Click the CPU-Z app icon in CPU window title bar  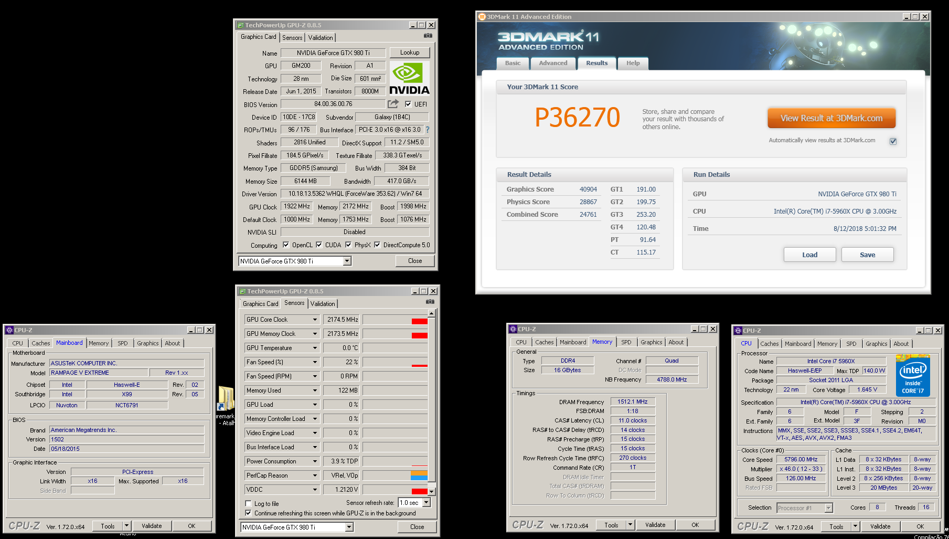pos(738,331)
